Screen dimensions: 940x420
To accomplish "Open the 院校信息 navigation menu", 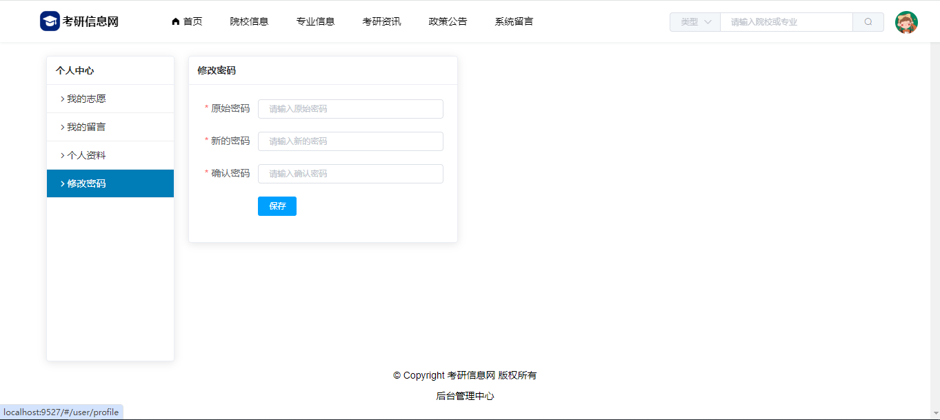I will click(249, 21).
